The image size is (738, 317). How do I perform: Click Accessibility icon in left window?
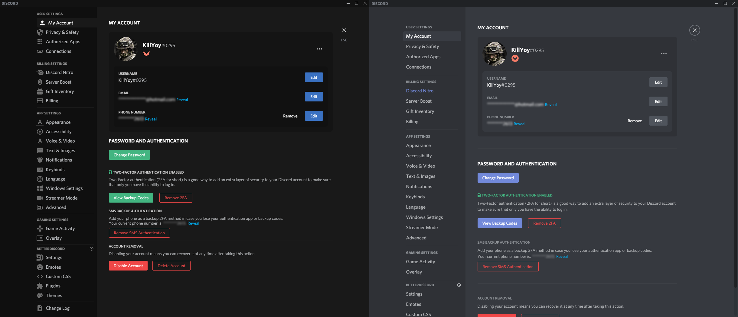pos(40,132)
